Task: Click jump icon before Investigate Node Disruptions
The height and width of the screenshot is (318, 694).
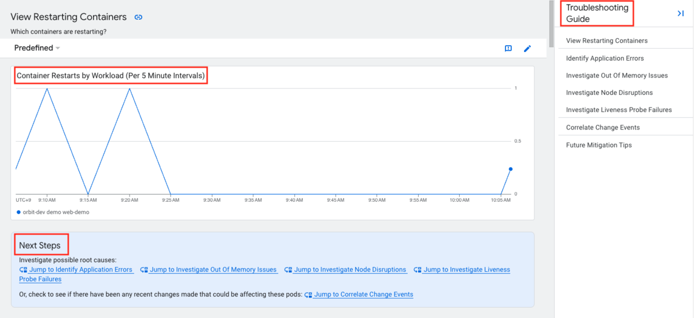Action: click(x=288, y=270)
